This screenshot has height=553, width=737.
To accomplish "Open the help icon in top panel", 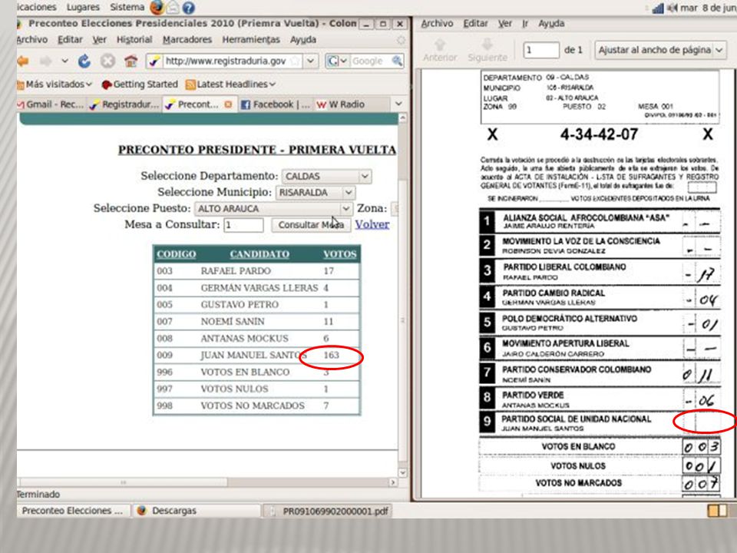I will [189, 8].
